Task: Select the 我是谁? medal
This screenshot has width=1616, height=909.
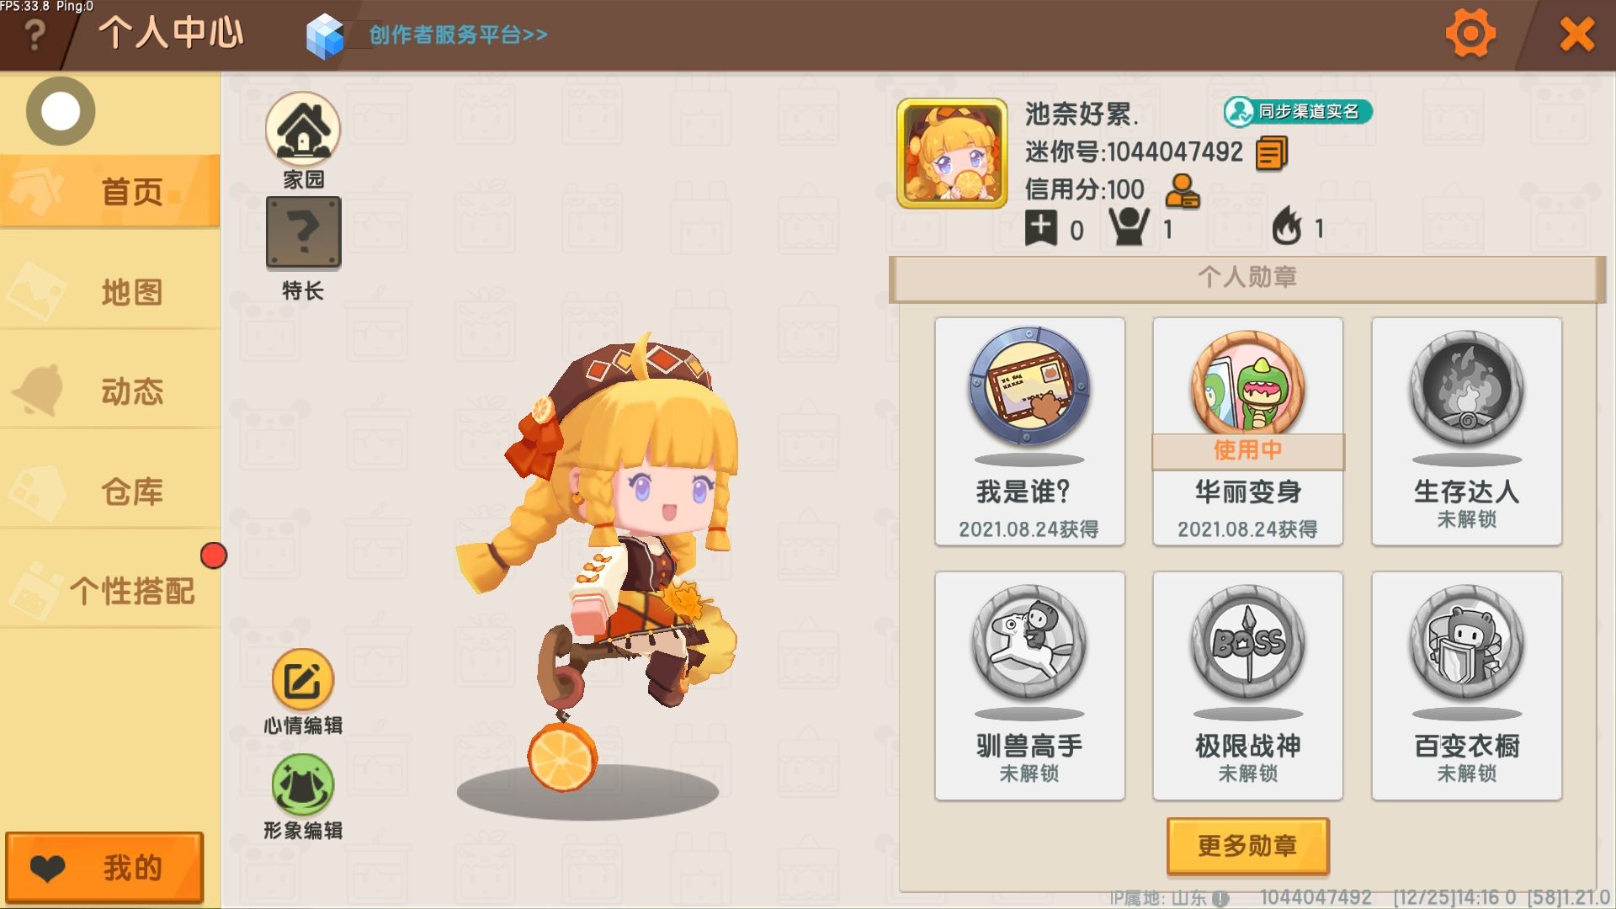Action: (1029, 431)
